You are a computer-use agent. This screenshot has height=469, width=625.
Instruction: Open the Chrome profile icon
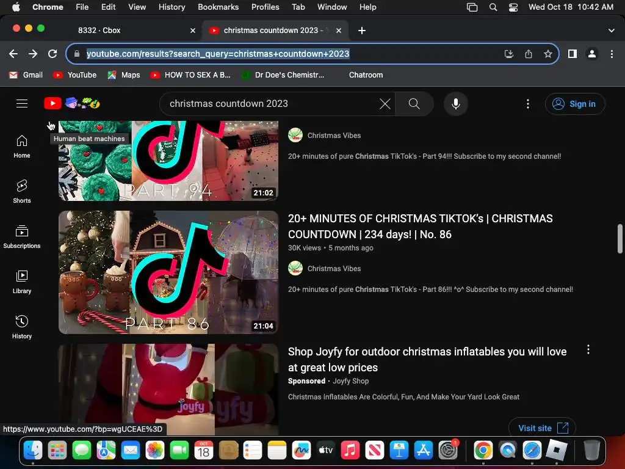coord(592,54)
